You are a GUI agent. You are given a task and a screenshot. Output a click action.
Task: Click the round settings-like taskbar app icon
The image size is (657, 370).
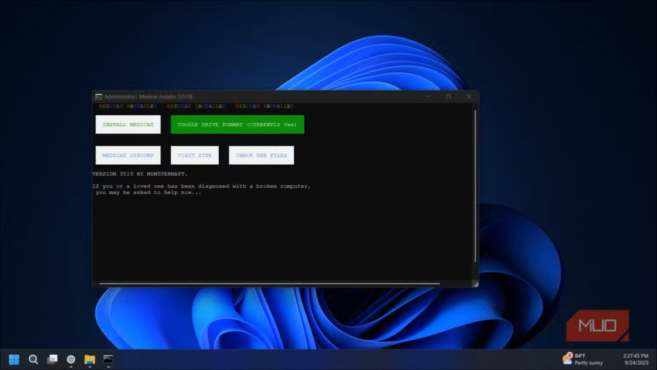(x=71, y=359)
